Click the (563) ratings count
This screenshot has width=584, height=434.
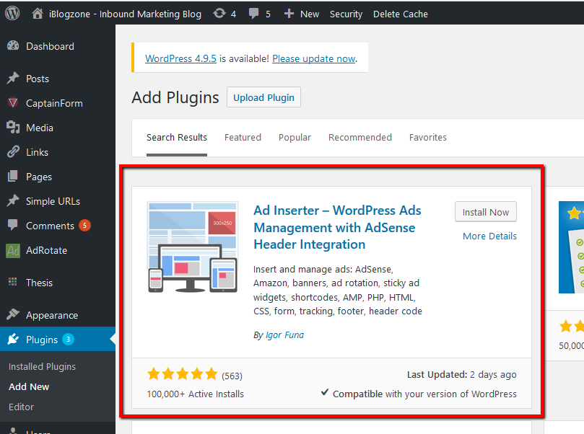click(232, 376)
